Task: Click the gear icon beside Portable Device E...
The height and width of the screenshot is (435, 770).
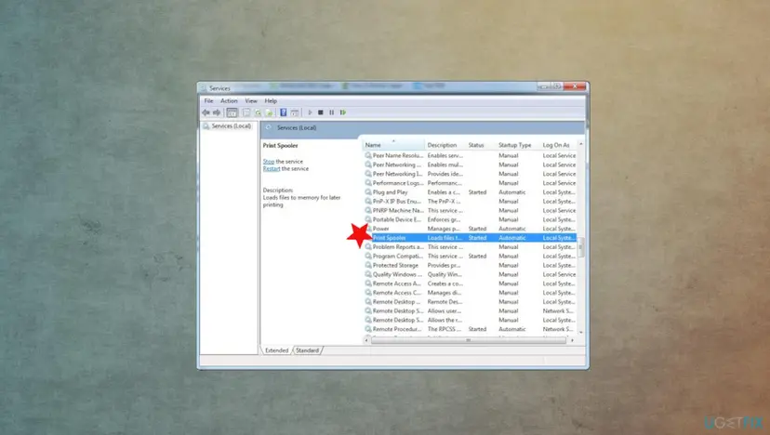Action: [368, 219]
